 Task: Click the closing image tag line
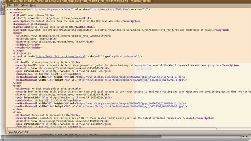point(18,51)
